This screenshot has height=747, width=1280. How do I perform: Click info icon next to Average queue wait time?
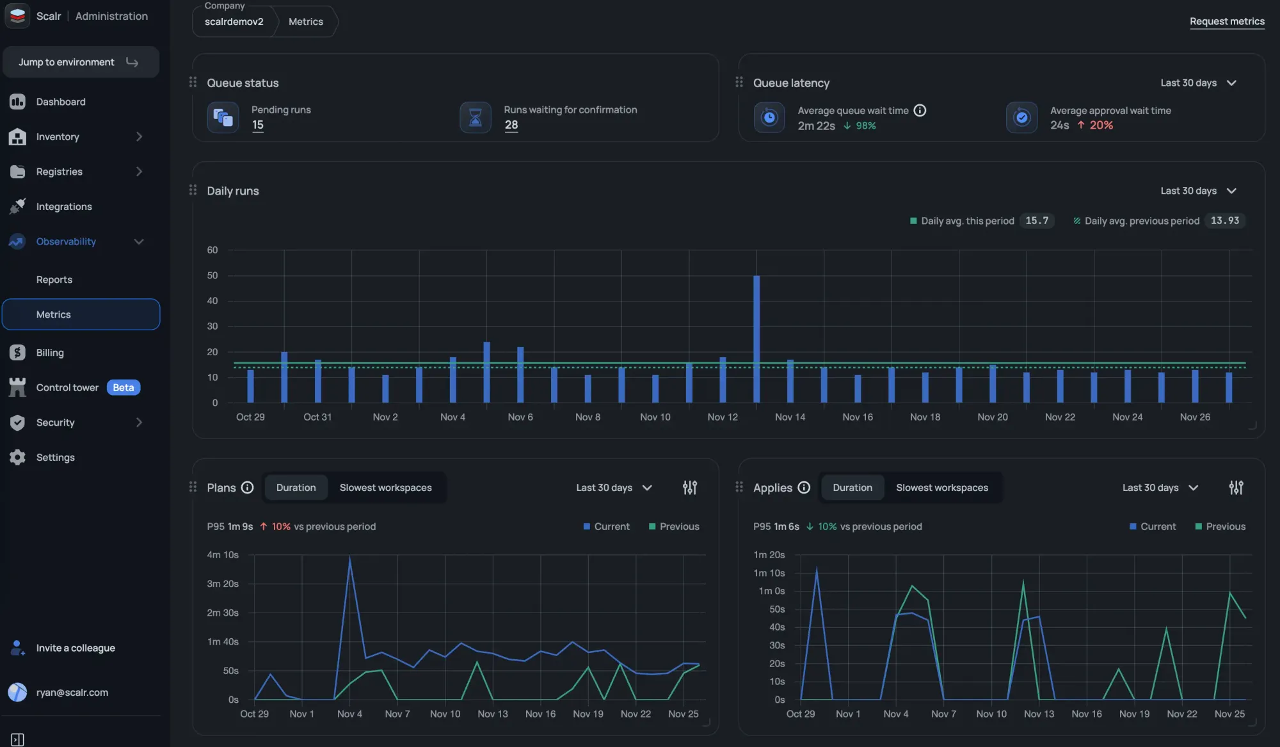click(x=920, y=111)
